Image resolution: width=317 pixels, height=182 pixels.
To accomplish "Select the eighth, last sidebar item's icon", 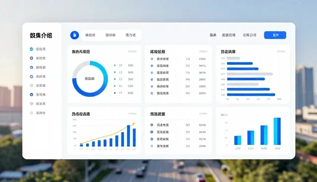I will point(31,113).
